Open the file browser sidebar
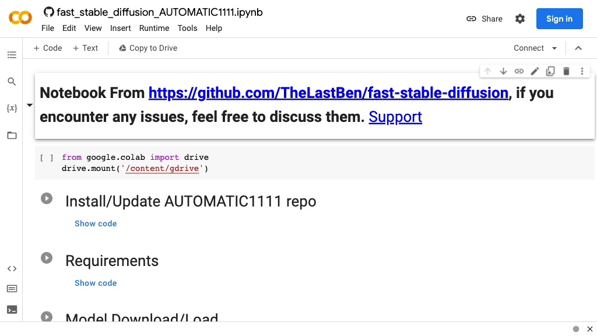597x336 pixels. (12, 135)
